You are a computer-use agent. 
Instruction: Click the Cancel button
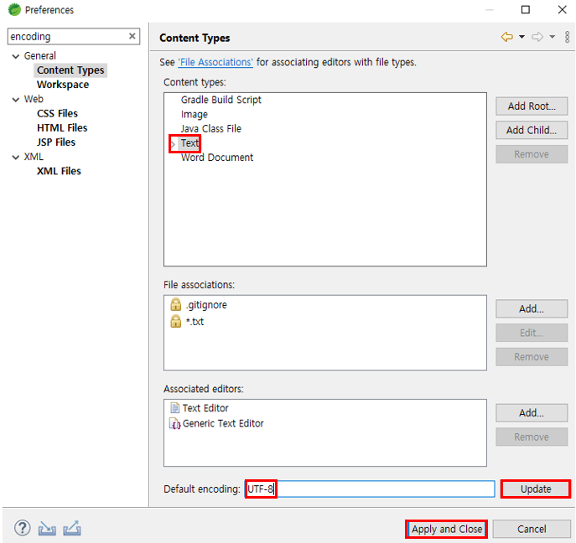click(x=532, y=529)
